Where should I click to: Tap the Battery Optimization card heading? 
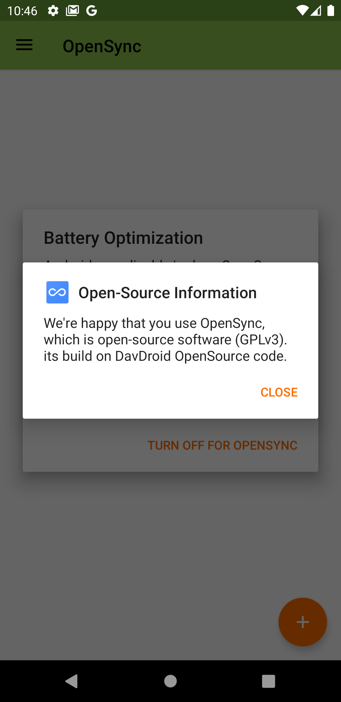(123, 238)
